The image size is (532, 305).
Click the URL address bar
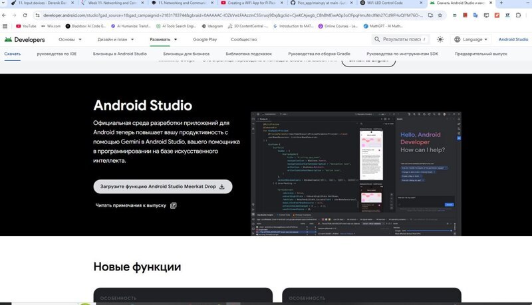pos(232,15)
